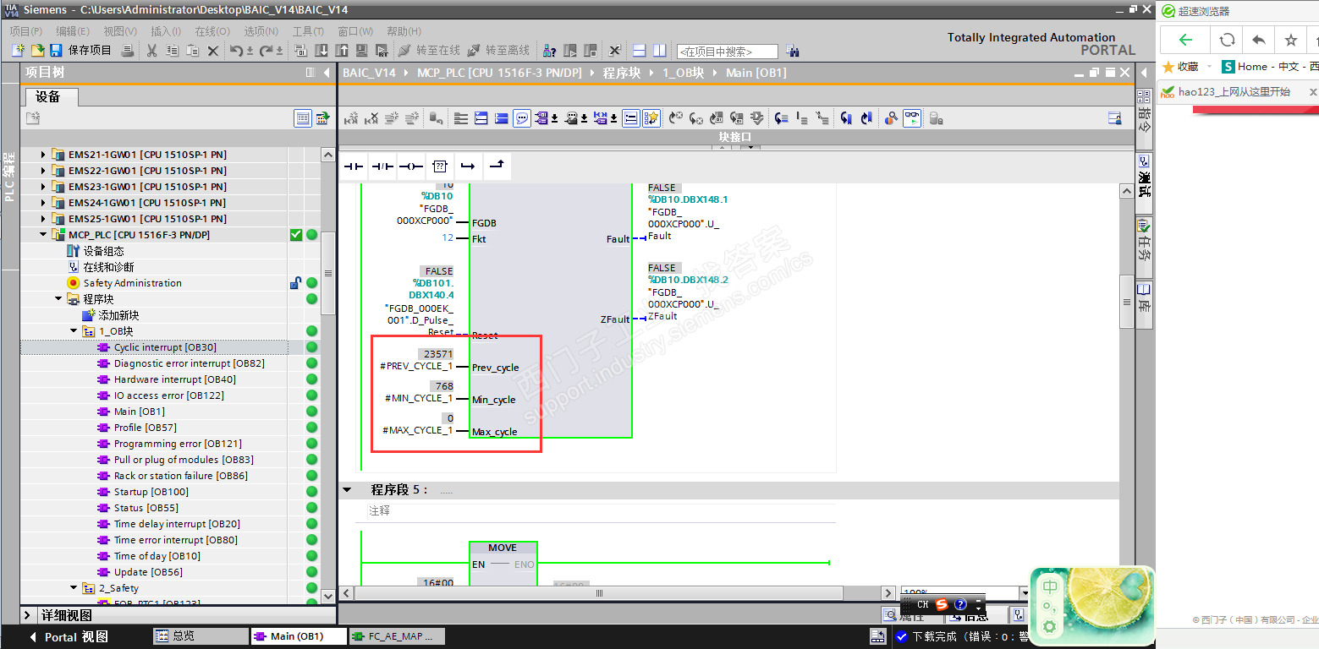
Task: Insert a normally closed contact
Action: pos(382,166)
